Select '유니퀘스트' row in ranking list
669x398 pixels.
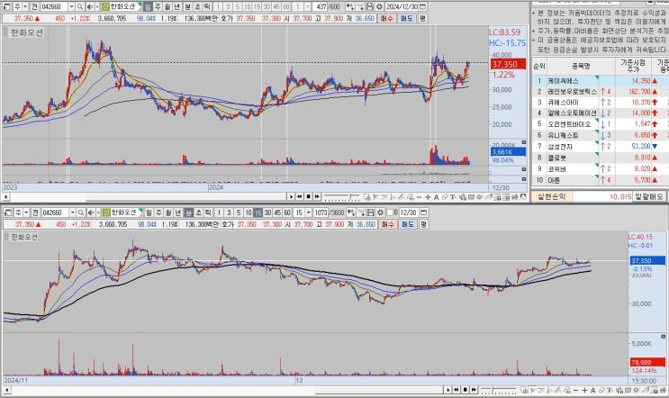click(x=600, y=135)
